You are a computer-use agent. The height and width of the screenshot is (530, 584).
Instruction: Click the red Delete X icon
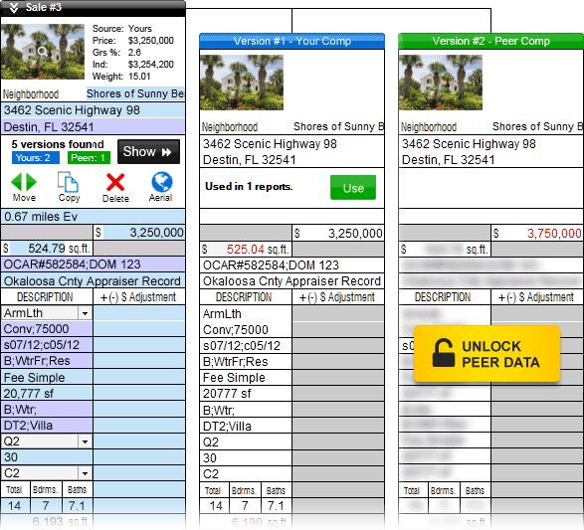pyautogui.click(x=115, y=182)
